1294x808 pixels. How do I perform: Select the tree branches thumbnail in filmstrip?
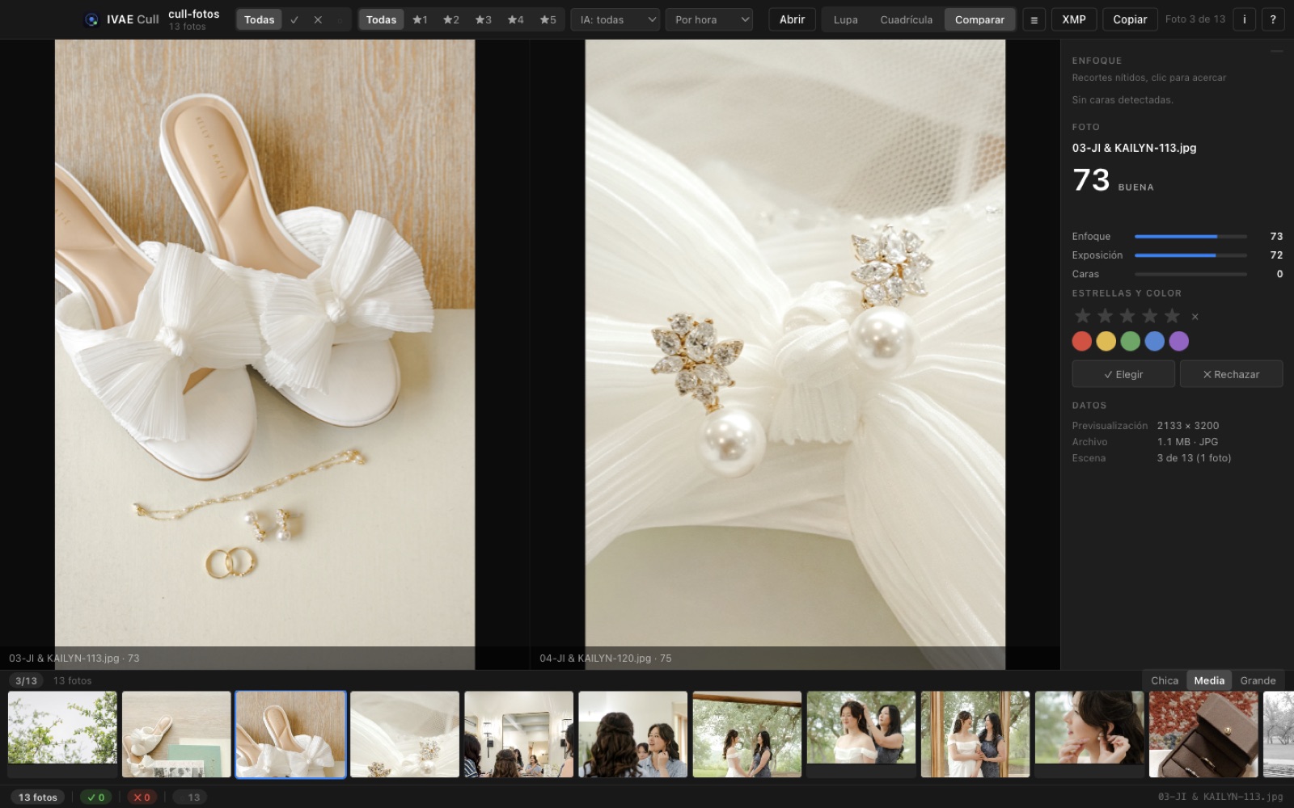point(62,734)
